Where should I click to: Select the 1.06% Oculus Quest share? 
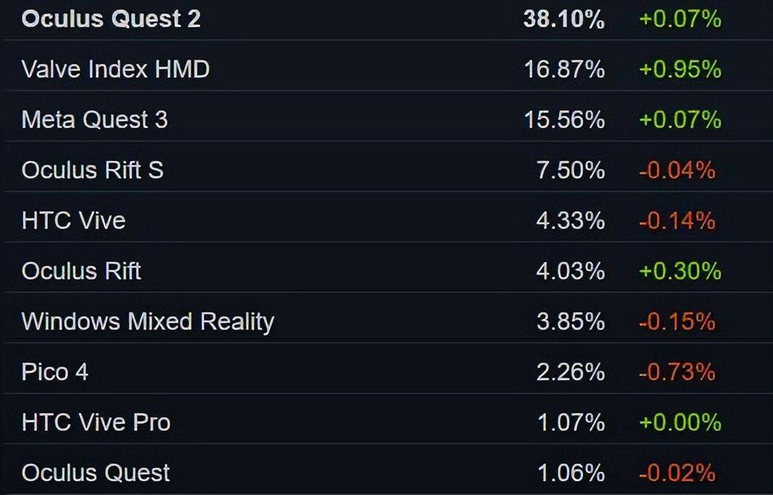tap(570, 472)
